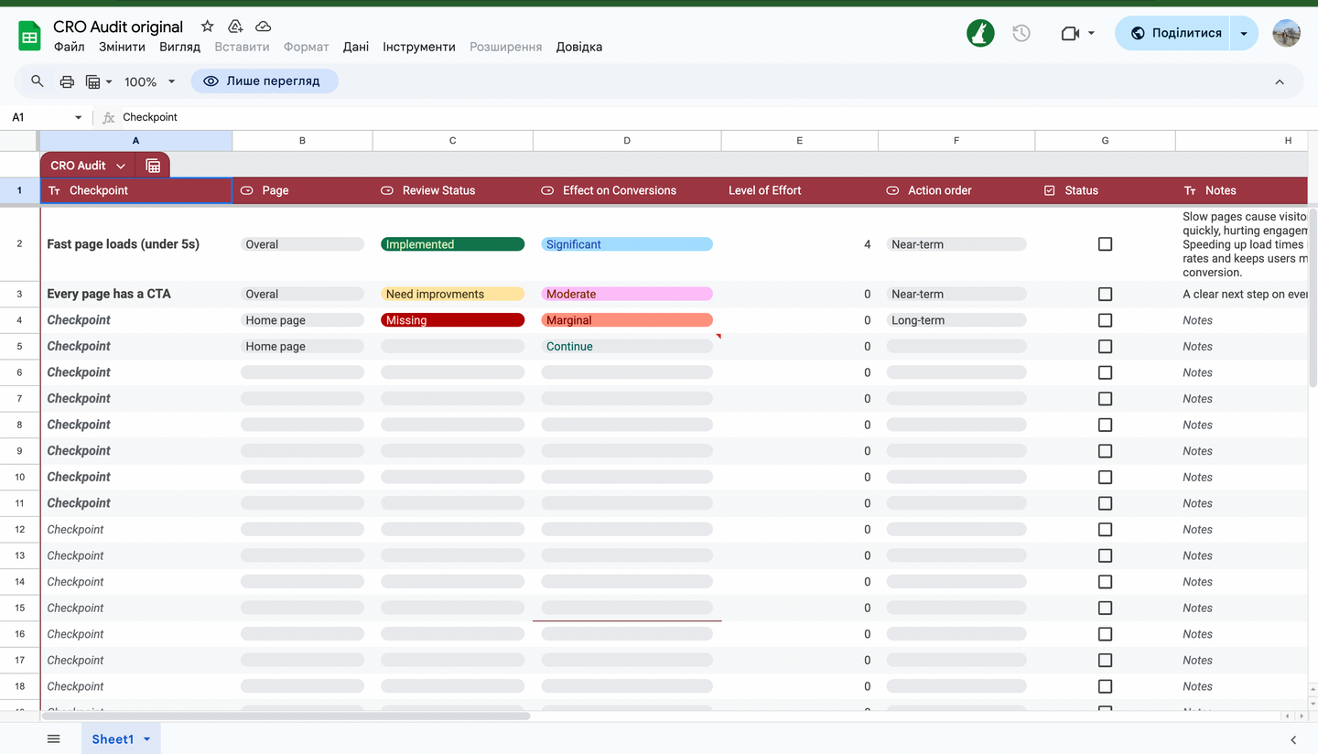Screen dimensions: 1318x754
Task: Click the profile avatar photo
Action: pos(1286,33)
